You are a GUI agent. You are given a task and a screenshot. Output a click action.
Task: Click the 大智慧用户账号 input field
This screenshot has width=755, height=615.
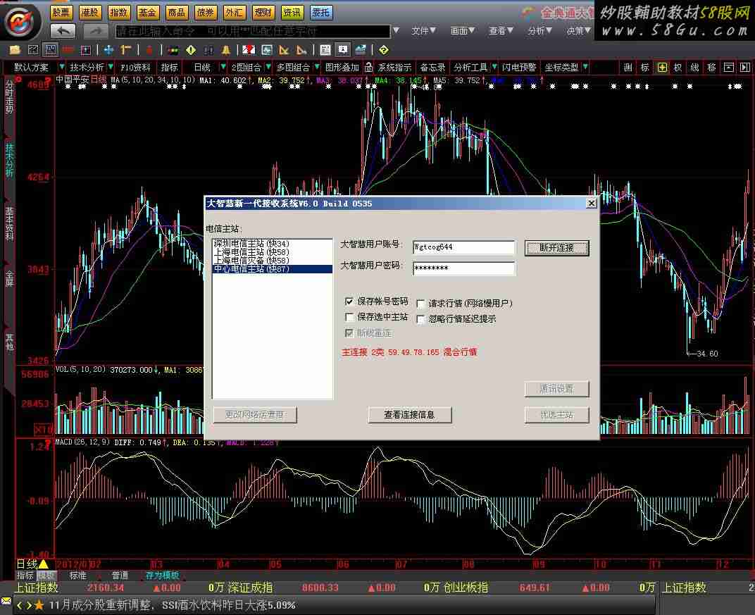click(x=463, y=247)
